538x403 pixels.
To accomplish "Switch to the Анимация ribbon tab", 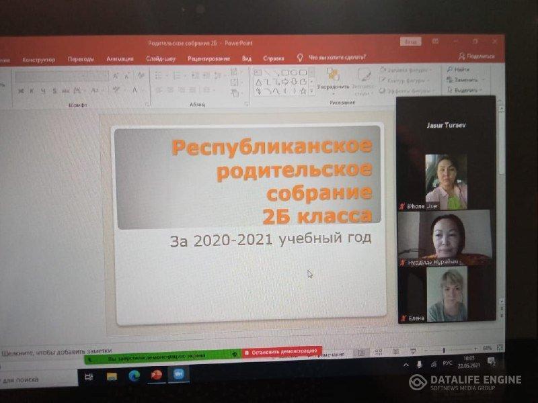I will tap(120, 59).
